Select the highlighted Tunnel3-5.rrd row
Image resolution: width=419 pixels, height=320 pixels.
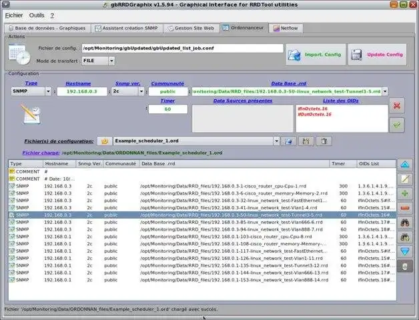point(202,215)
